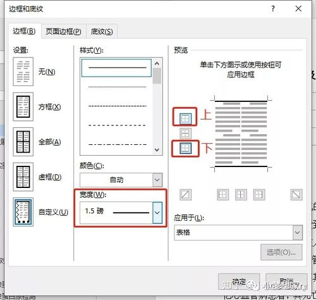316x300 pixels.
Task: Toggle the bottom border button in preview
Action: point(186,148)
